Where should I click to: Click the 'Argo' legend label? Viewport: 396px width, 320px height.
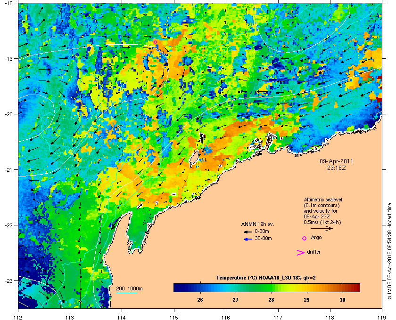[x=316, y=238]
